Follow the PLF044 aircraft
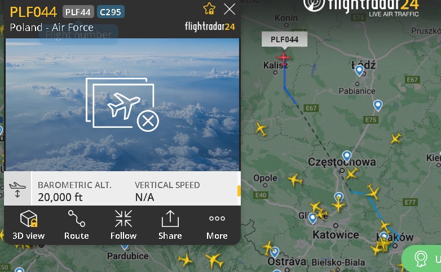Image resolution: width=441 pixels, height=272 pixels. point(123,225)
